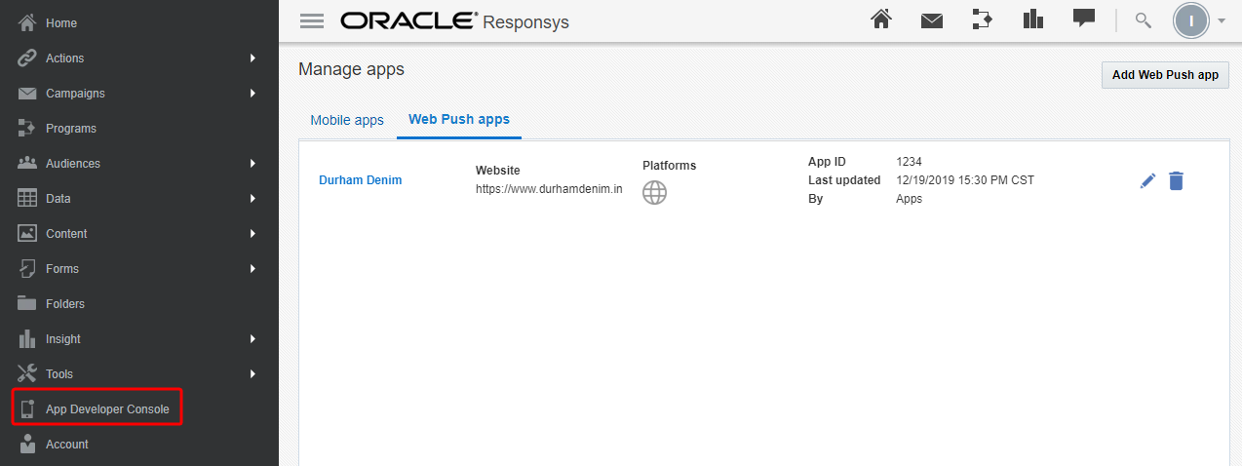Click the Tools wrench icon in sidebar
Viewport: 1242px width, 466px height.
coord(27,373)
